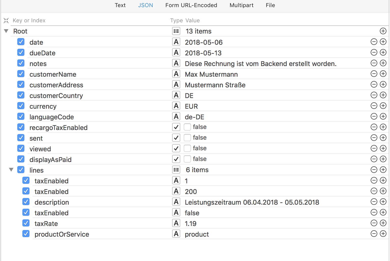390x261 pixels.
Task: Click the key name productOrService
Action: 62,234
